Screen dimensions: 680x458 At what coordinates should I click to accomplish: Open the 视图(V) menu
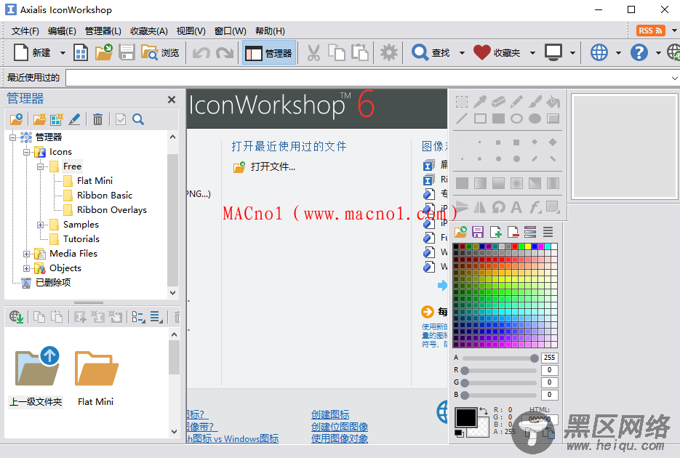point(191,31)
